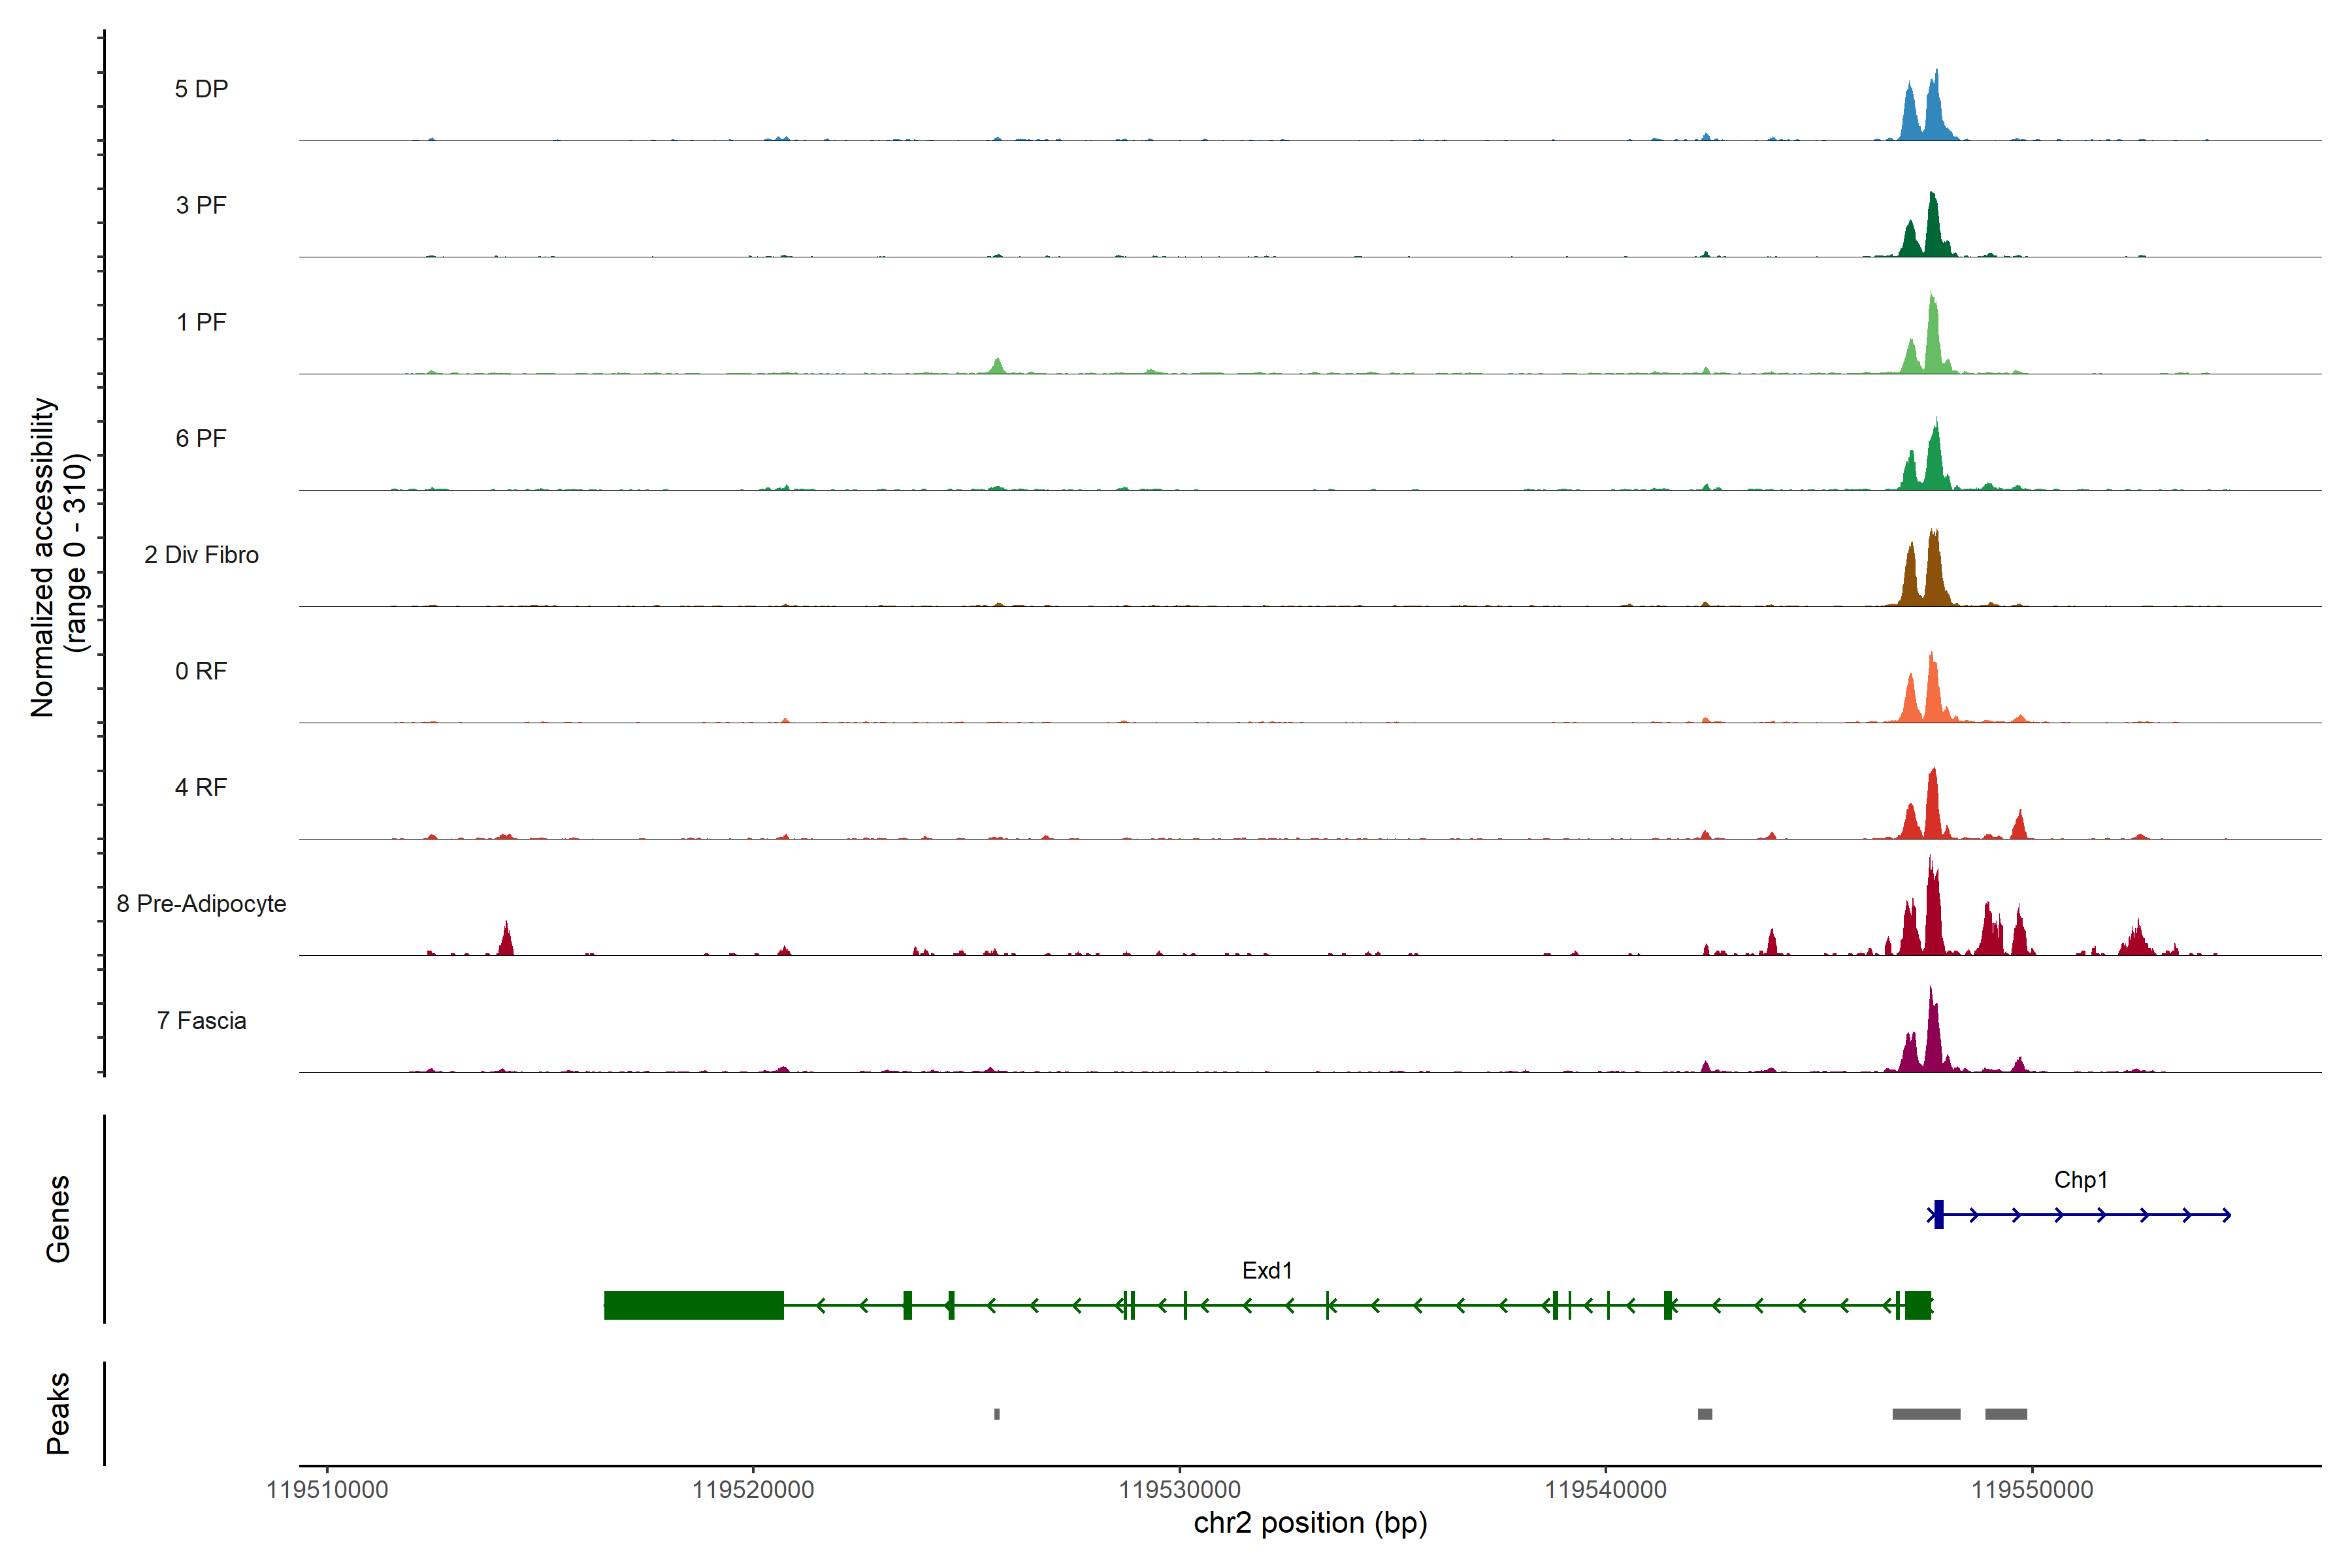
Task: Click the isolated left peak in Pre-Adipocyte track
Action: pyautogui.click(x=506, y=942)
